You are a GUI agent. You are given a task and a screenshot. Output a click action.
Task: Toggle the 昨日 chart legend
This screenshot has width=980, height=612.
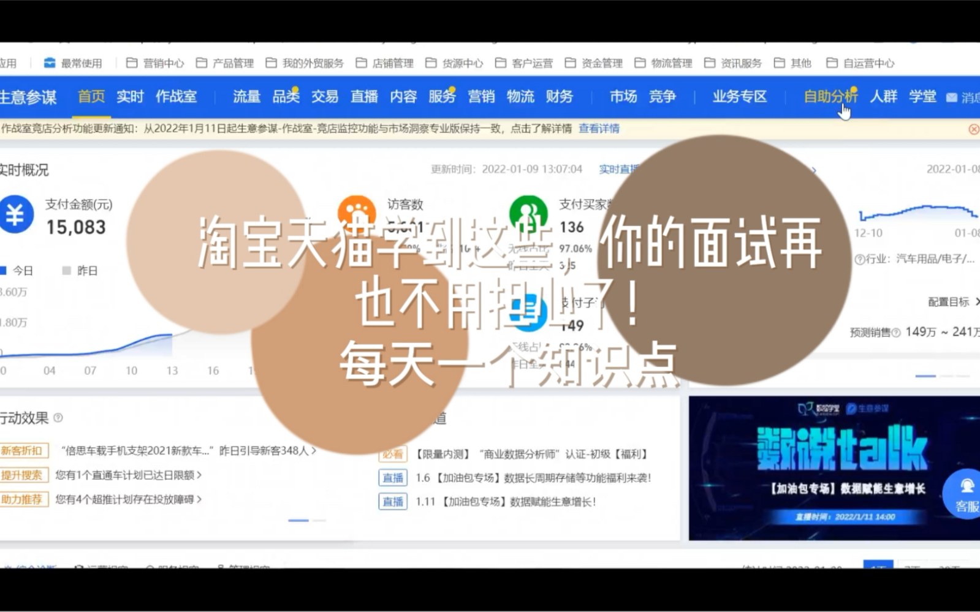80,271
